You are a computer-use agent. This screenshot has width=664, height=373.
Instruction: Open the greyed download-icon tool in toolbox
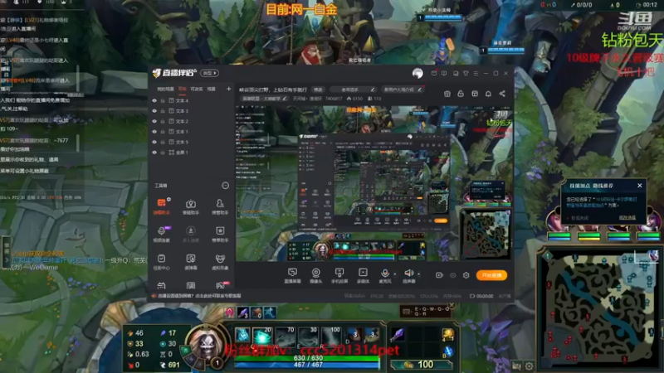[191, 234]
